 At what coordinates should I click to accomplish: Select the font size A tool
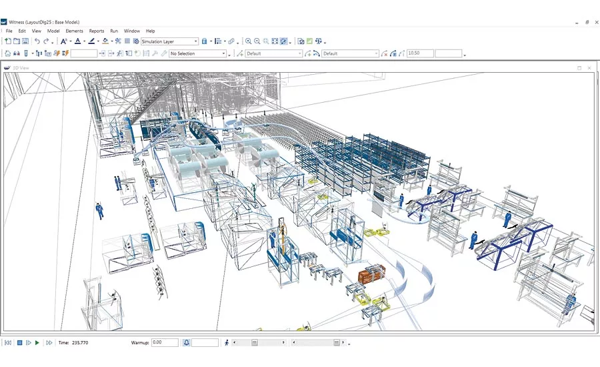(x=63, y=41)
